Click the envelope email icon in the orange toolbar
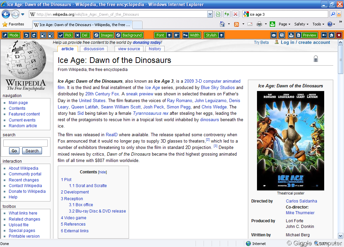Screen dimensions: 344x247 point(273,35)
